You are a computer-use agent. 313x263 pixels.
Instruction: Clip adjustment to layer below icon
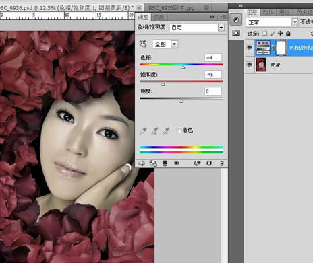click(165, 163)
